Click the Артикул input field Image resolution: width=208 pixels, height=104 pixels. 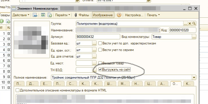tap(98, 37)
